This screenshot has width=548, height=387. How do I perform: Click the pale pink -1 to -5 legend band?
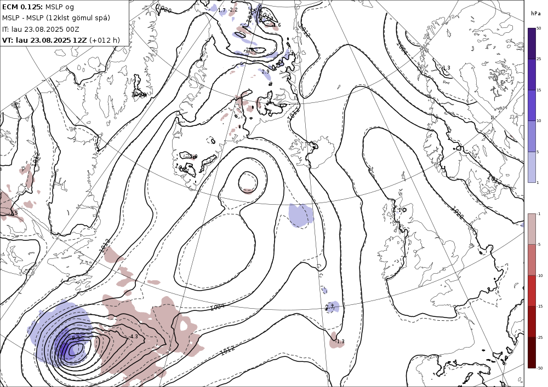click(x=532, y=229)
